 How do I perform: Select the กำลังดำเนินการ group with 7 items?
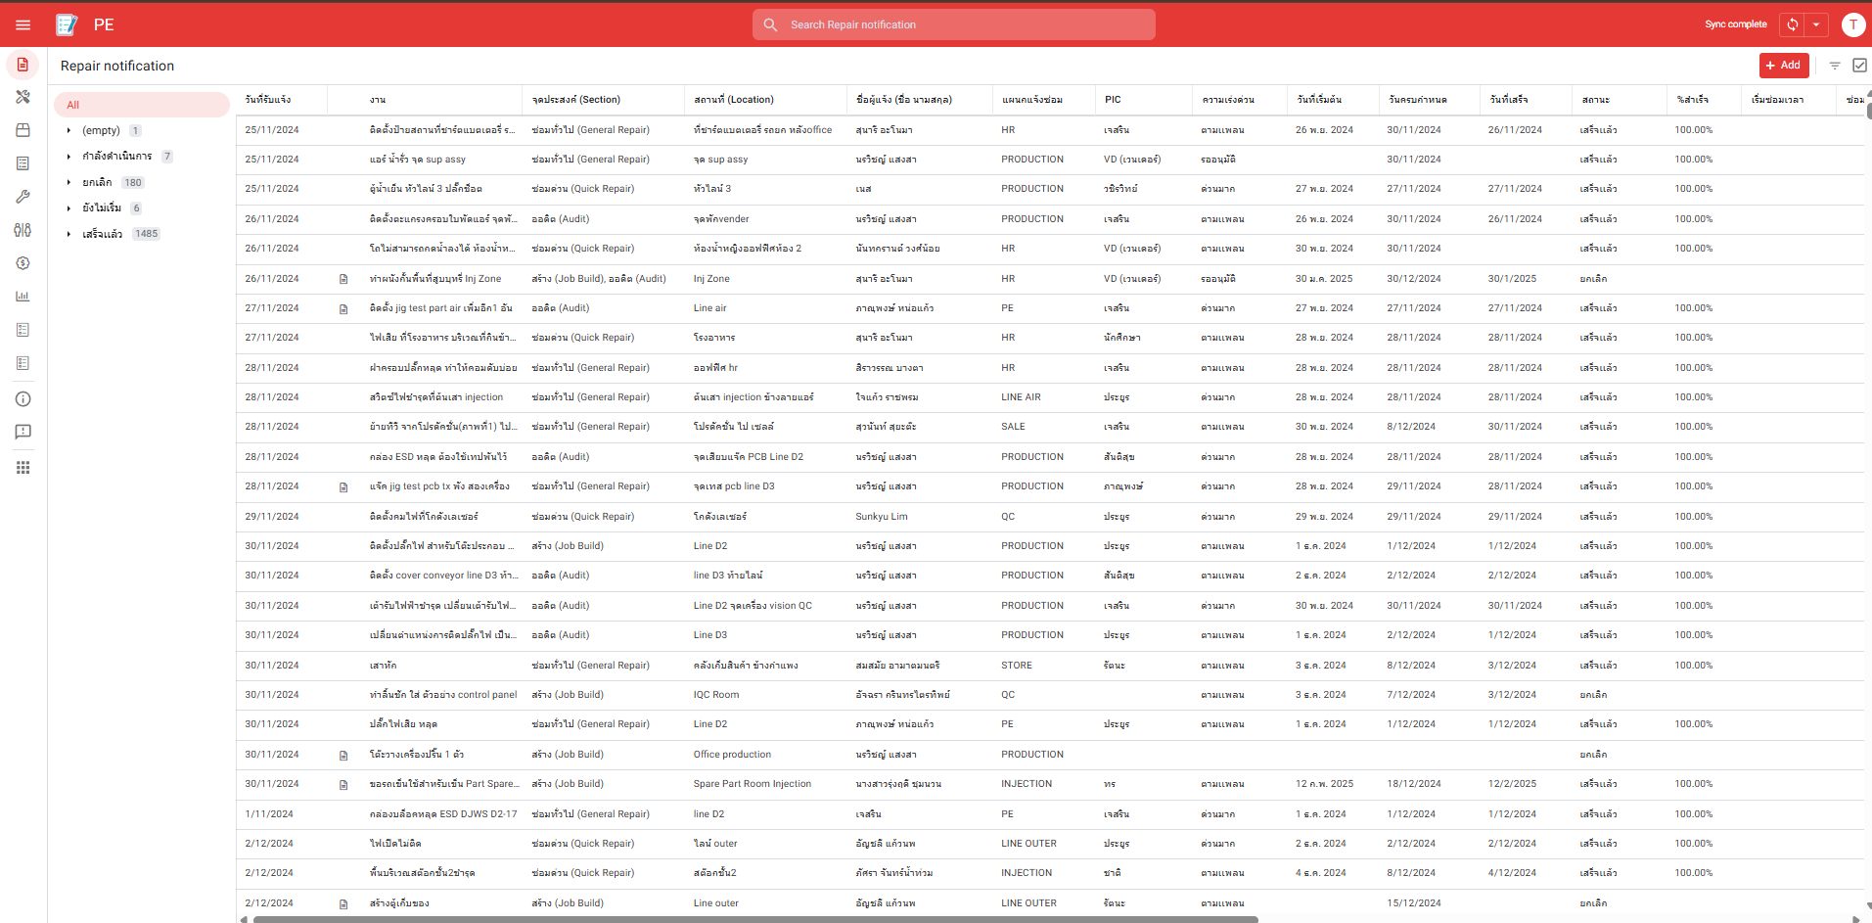click(x=142, y=157)
